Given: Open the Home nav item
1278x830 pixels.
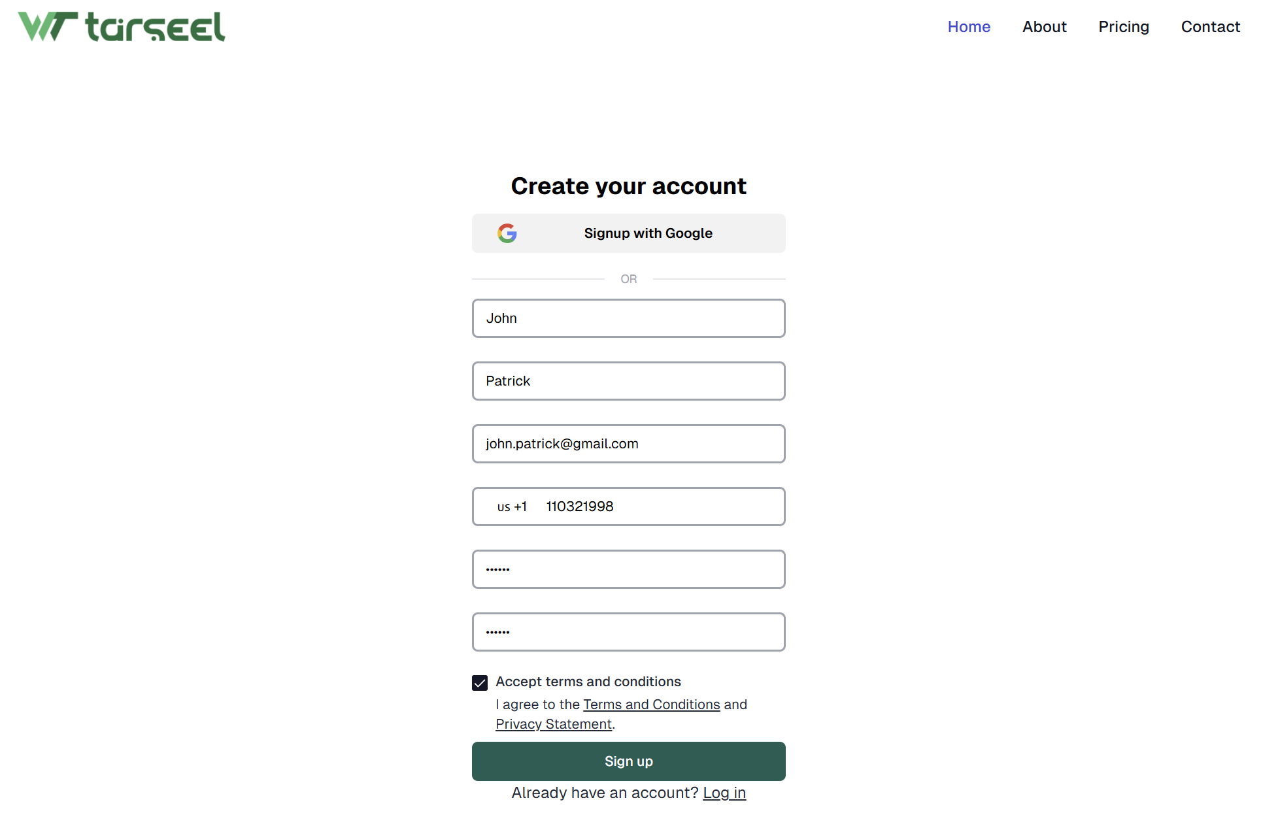Looking at the screenshot, I should click(969, 27).
